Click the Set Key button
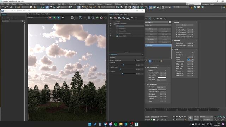226x127 pixels. [196, 120]
